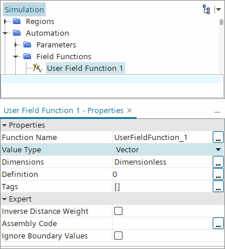Expand the Regions tree node
This screenshot has width=225, height=249.
tap(6, 21)
